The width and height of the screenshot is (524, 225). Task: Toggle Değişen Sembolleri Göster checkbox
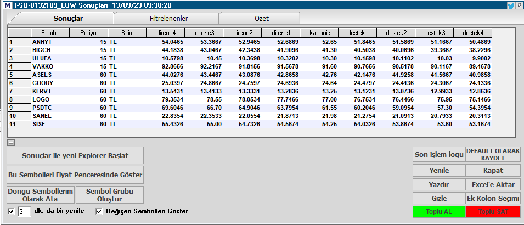(99, 212)
